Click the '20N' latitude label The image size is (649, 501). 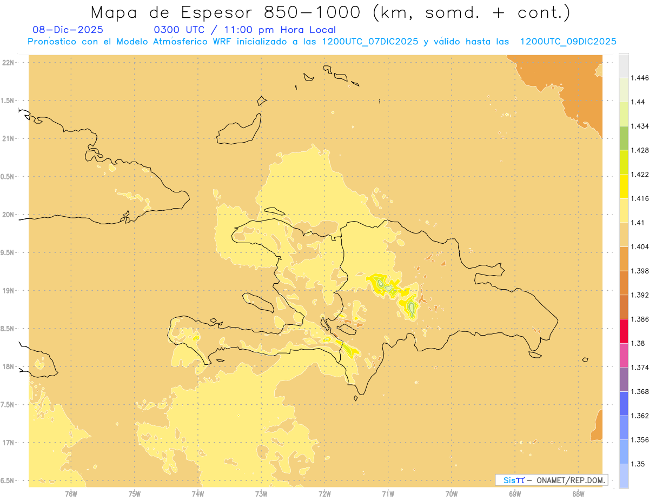pos(9,215)
